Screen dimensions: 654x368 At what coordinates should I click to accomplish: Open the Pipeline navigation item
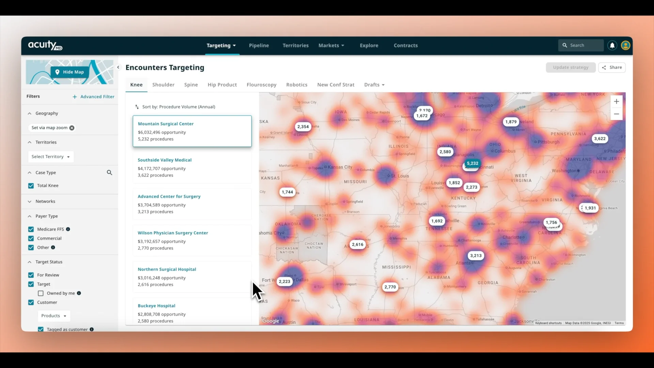click(x=259, y=46)
